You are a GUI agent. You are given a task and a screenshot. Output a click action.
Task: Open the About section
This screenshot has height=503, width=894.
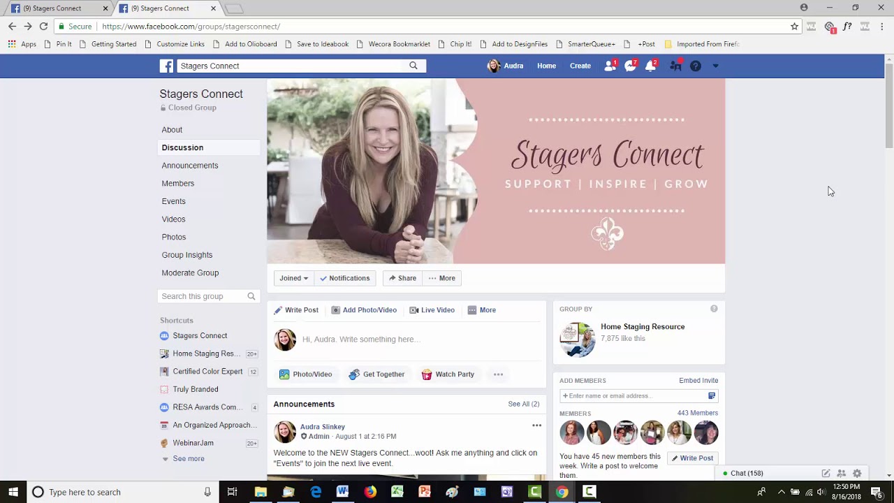(x=172, y=130)
